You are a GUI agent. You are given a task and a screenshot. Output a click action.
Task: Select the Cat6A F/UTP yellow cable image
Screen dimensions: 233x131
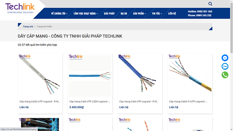[190, 76]
